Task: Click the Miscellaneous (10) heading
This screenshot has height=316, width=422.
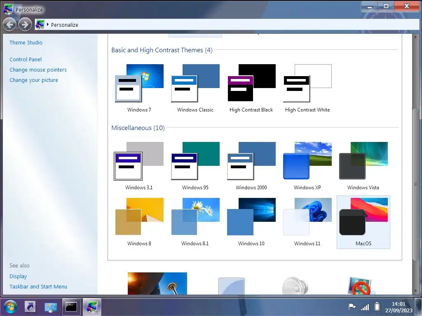Action: (x=138, y=128)
